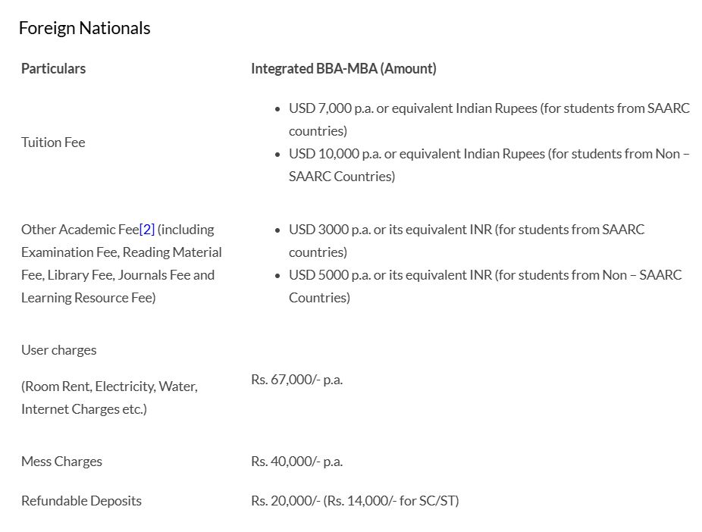The image size is (702, 532).
Task: Select the Other Academic Fee label text
Action: [x=80, y=230]
